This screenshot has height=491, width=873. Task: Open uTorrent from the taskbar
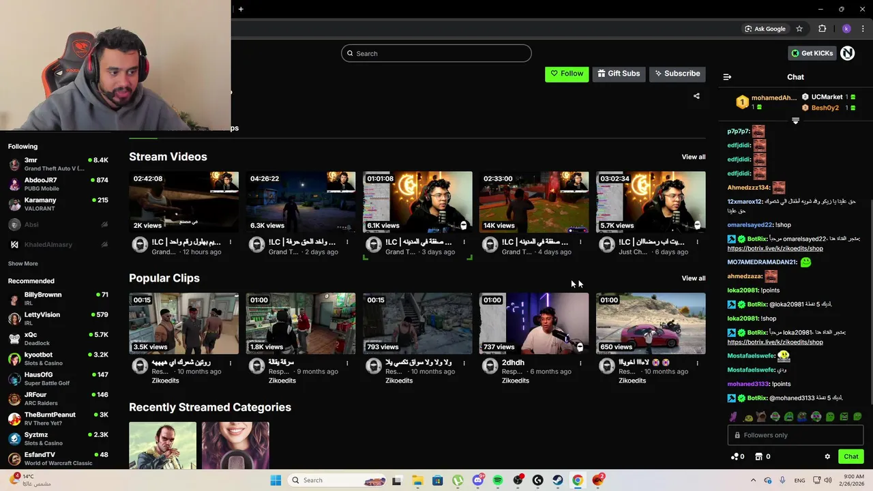coord(458,480)
